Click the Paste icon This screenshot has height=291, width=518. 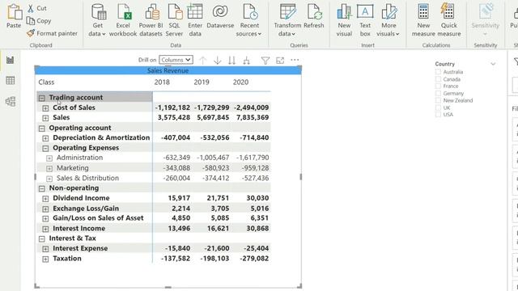tap(15, 12)
